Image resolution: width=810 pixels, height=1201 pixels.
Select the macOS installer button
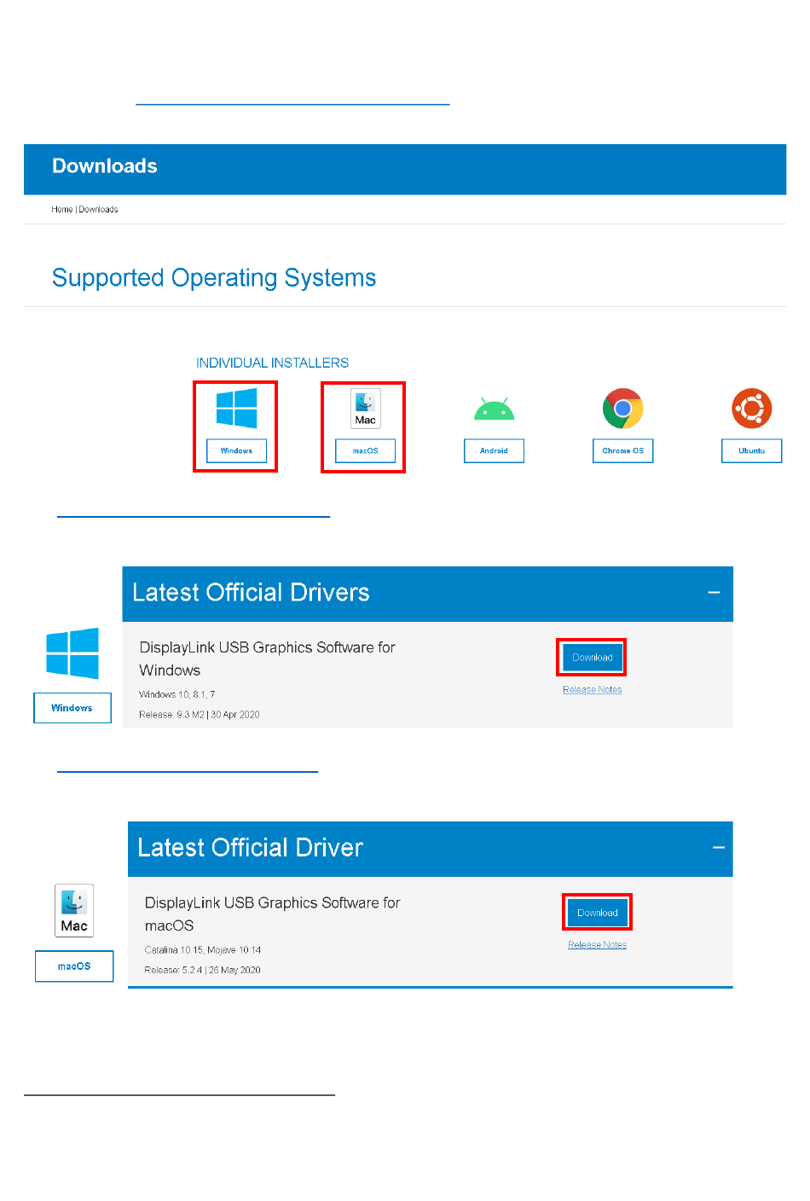[366, 450]
